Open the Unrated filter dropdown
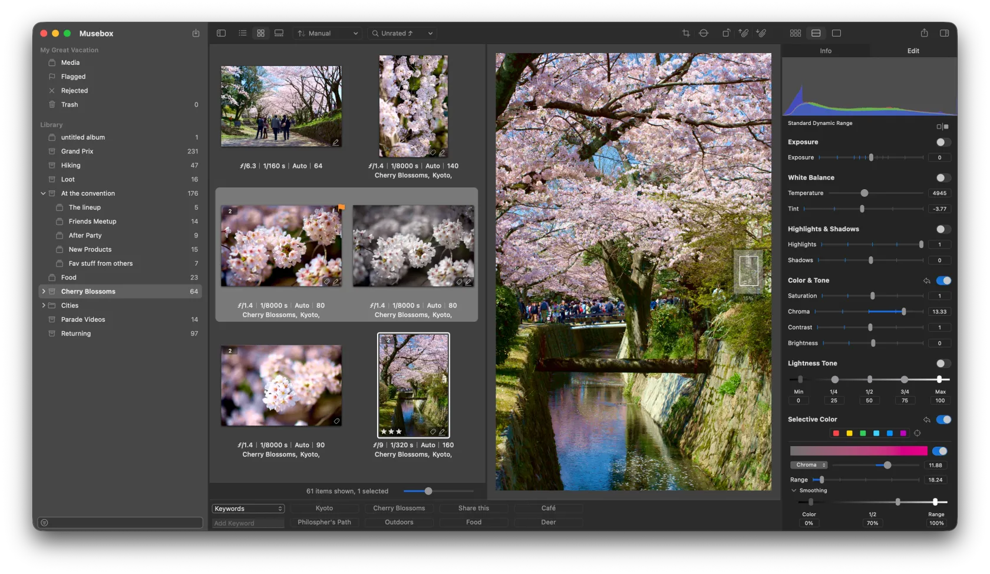Image resolution: width=990 pixels, height=574 pixels. pos(403,34)
